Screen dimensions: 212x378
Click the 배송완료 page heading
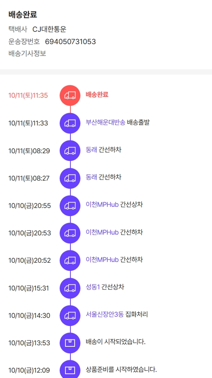pyautogui.click(x=23, y=14)
